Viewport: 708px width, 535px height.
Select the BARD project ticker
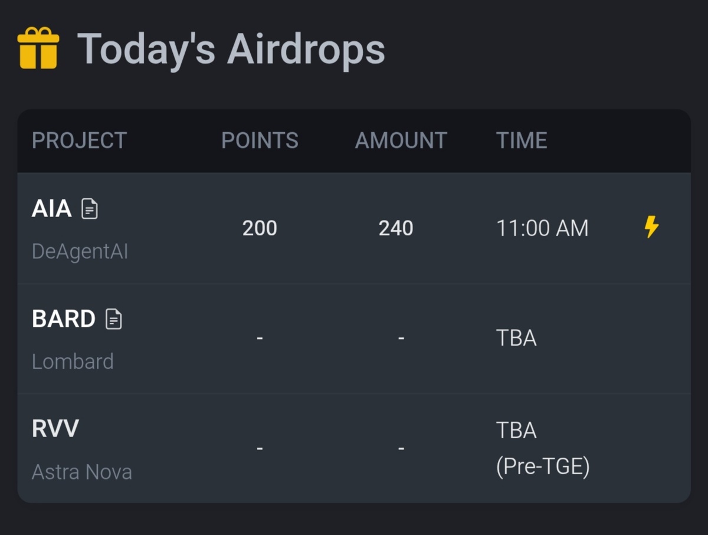coord(64,319)
